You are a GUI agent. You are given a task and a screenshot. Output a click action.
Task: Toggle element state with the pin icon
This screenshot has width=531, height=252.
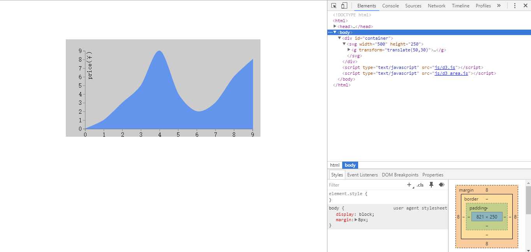tap(431, 185)
